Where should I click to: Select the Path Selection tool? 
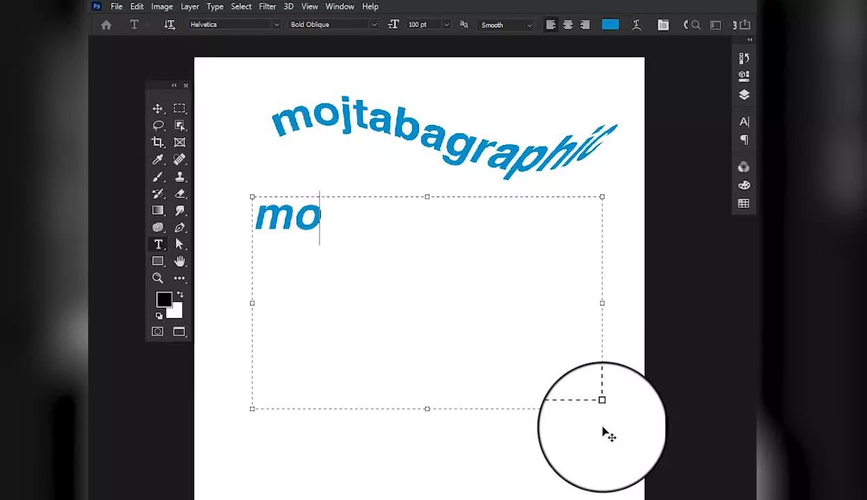(179, 244)
